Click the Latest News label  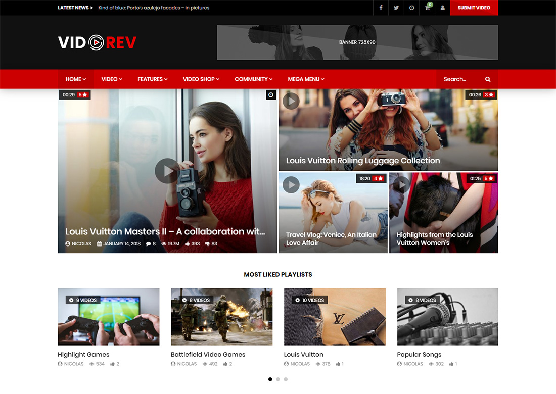73,8
